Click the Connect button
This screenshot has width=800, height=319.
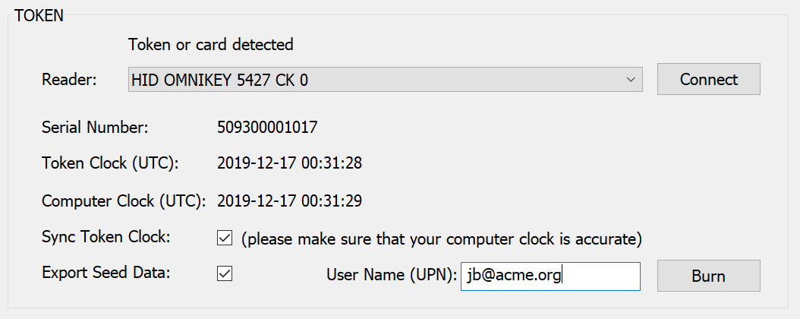(x=708, y=79)
